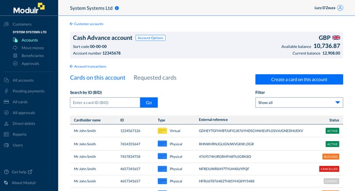Click the external link icon next to Get help
Viewport: 355px width, 191px height.
click(x=30, y=172)
